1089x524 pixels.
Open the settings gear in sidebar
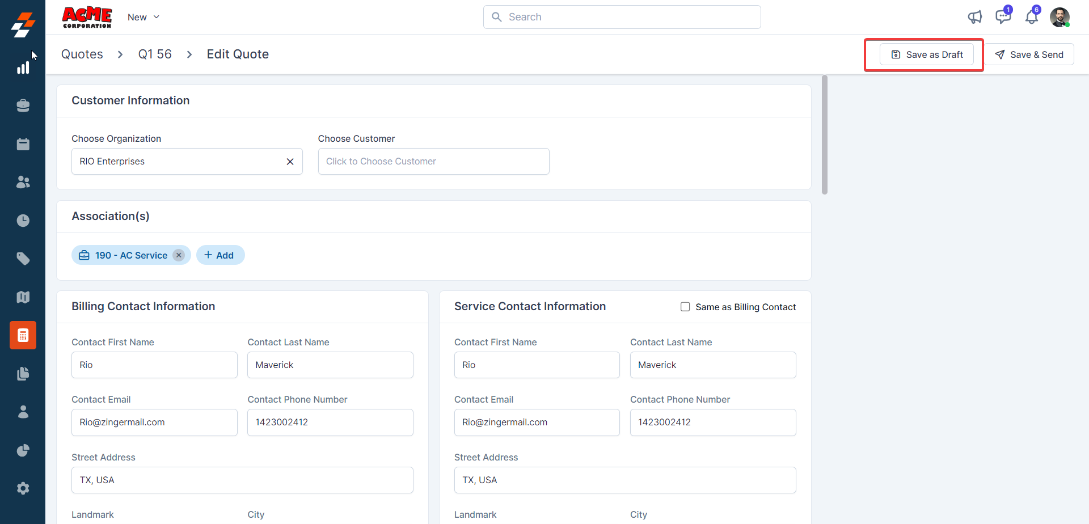pyautogui.click(x=23, y=488)
